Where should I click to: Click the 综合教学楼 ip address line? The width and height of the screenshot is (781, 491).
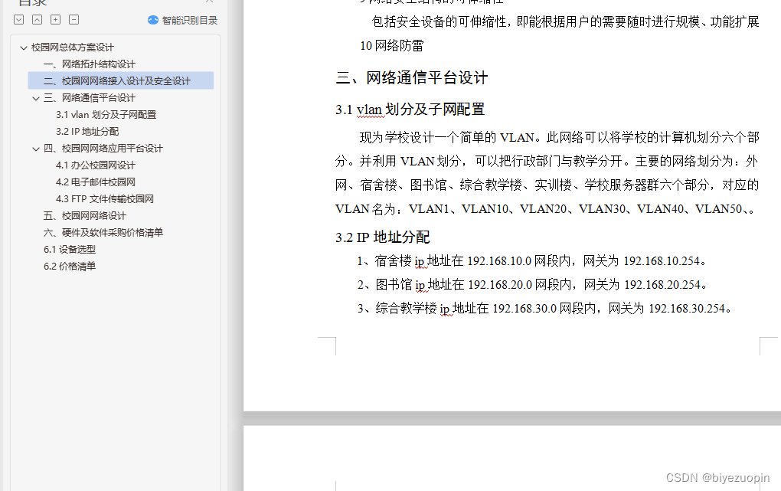(x=544, y=309)
